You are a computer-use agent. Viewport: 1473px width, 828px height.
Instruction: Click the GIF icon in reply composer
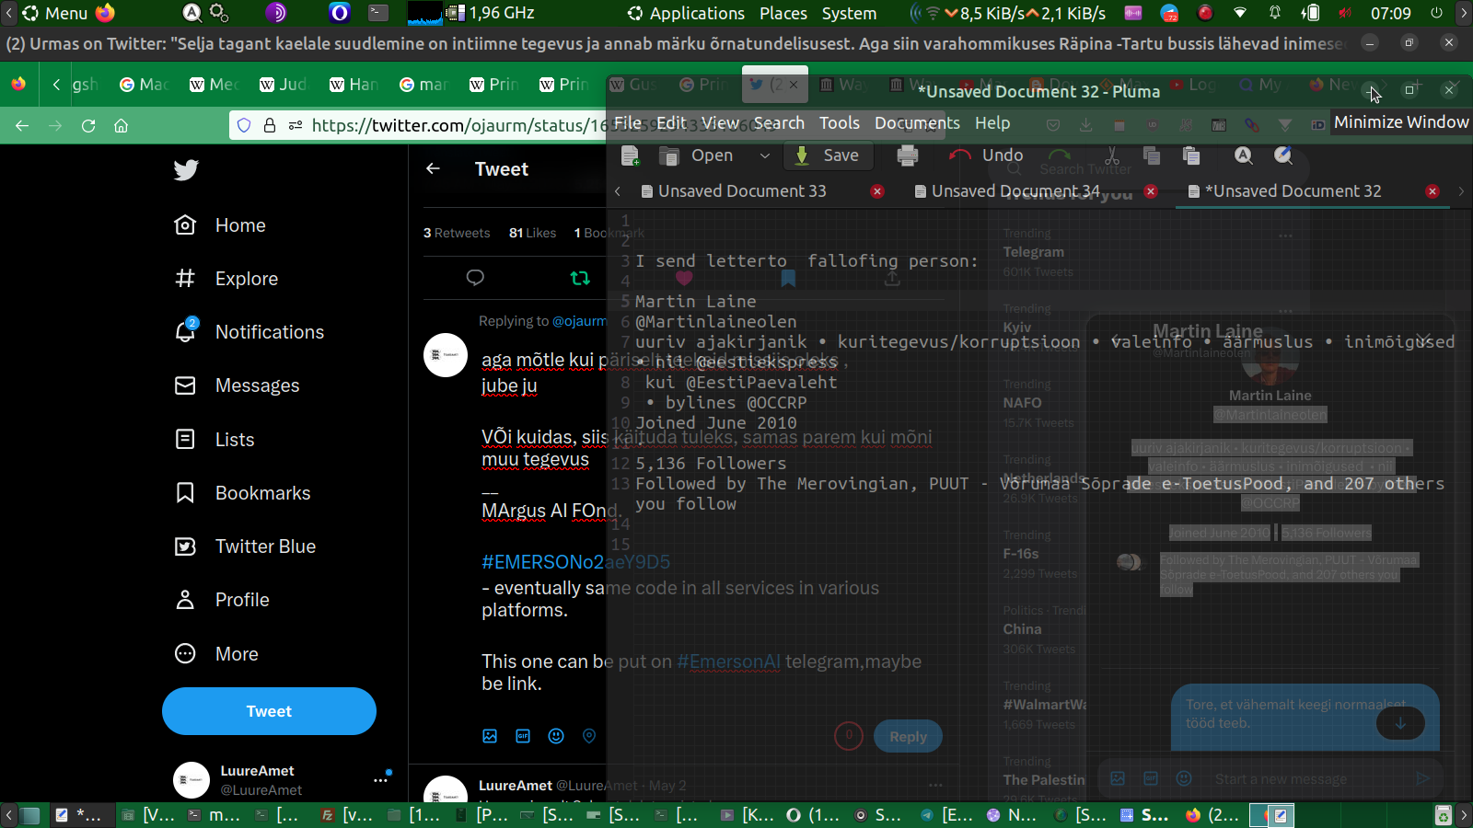[x=523, y=736]
